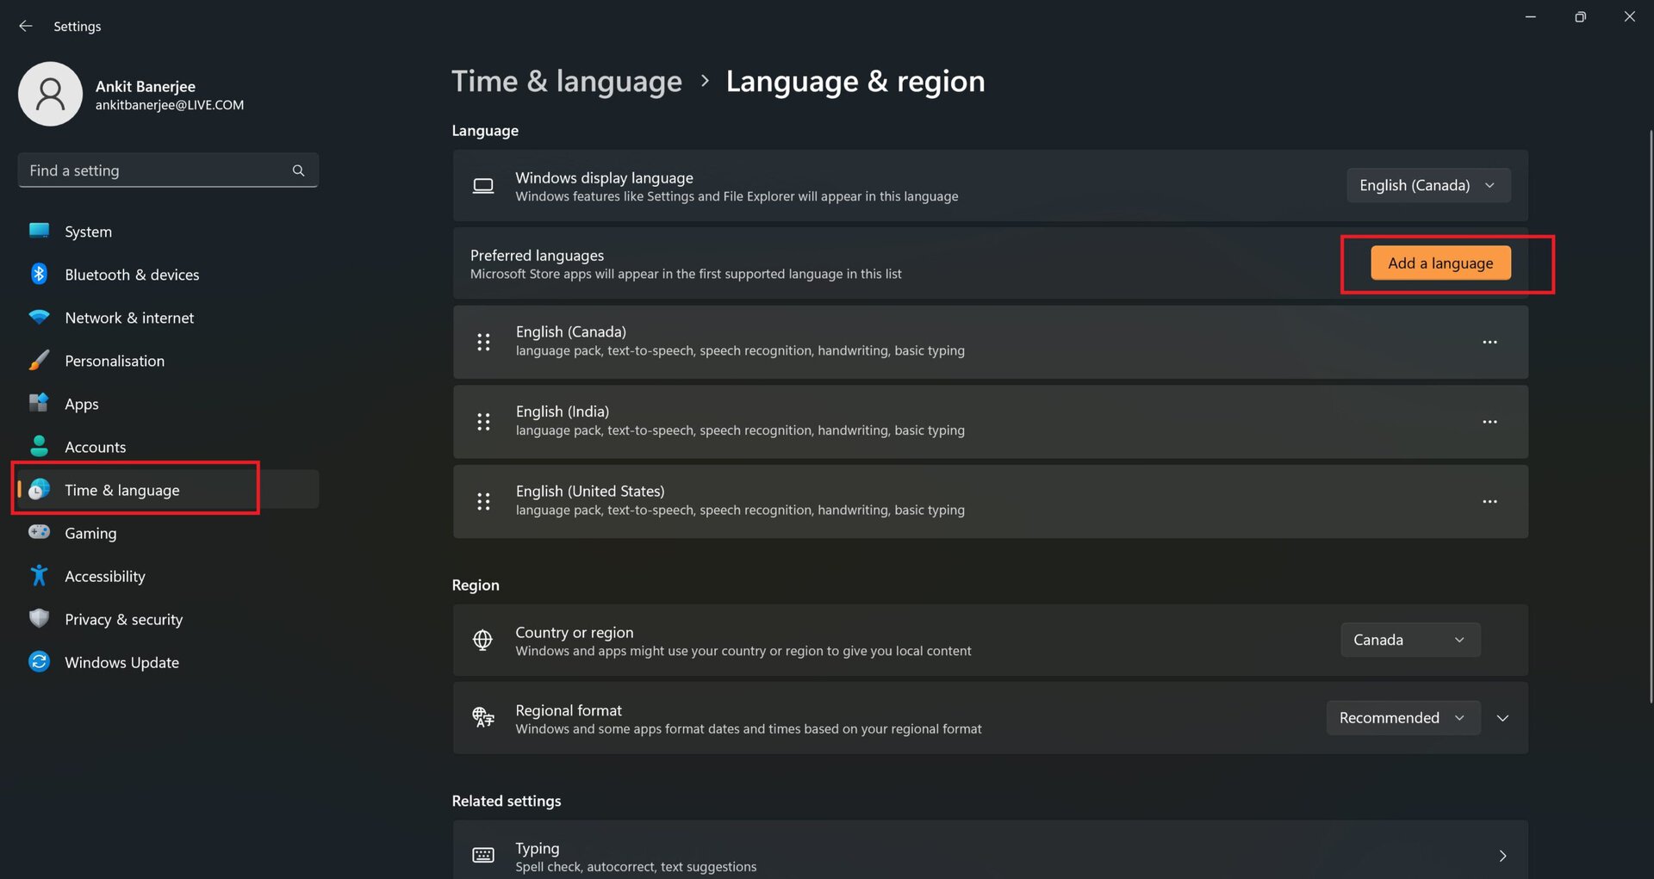Click the drag handle for English (United States)
Viewport: 1654px width, 879px height.
coord(483,501)
